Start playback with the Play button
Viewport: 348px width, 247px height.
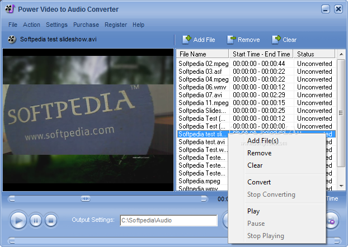pyautogui.click(x=18, y=220)
